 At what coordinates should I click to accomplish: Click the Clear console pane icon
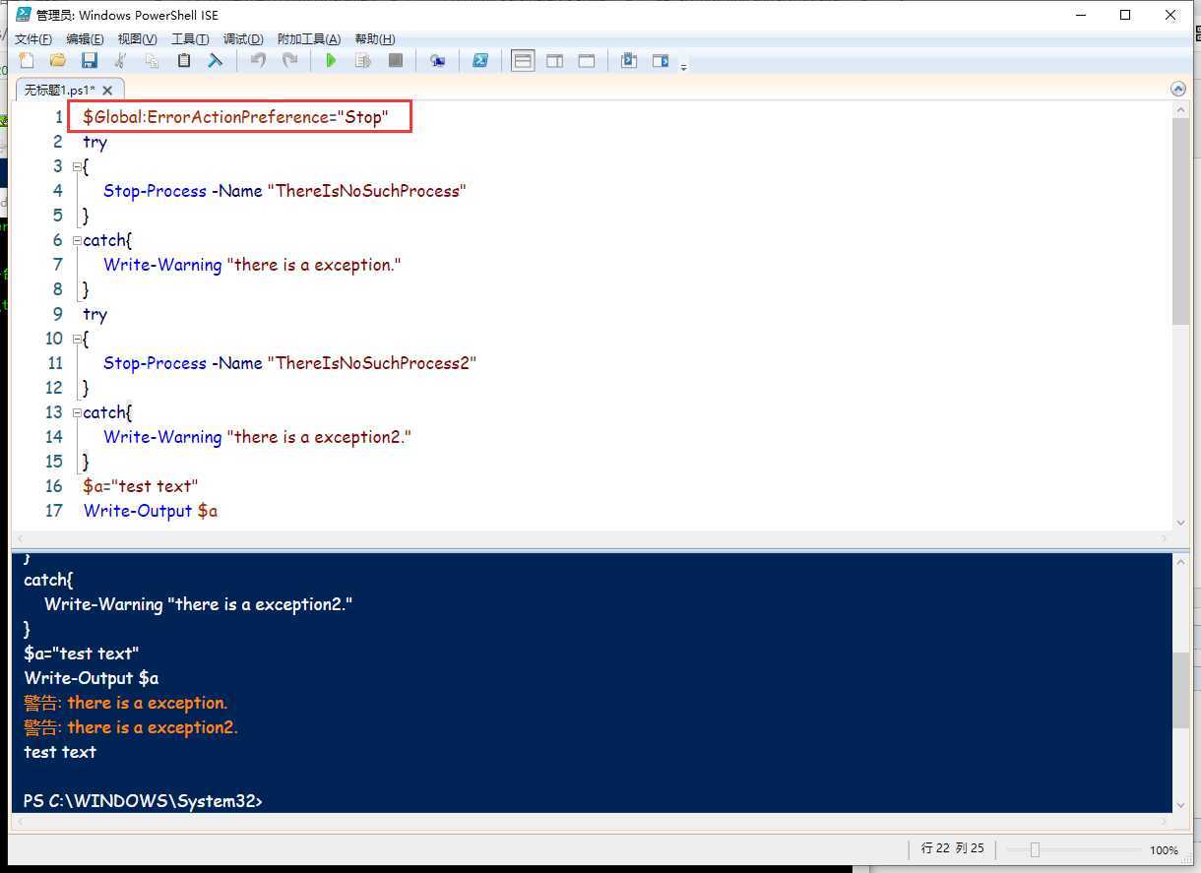click(215, 61)
